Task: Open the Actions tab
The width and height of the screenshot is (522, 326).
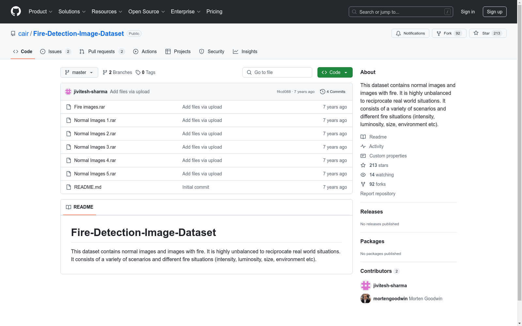Action: pos(145,52)
